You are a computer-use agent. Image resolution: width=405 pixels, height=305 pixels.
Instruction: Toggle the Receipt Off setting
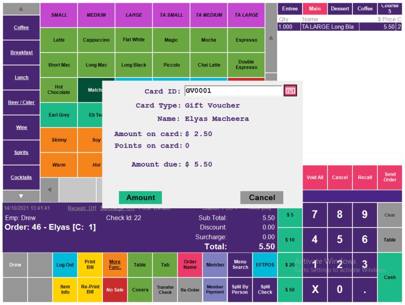(82, 208)
